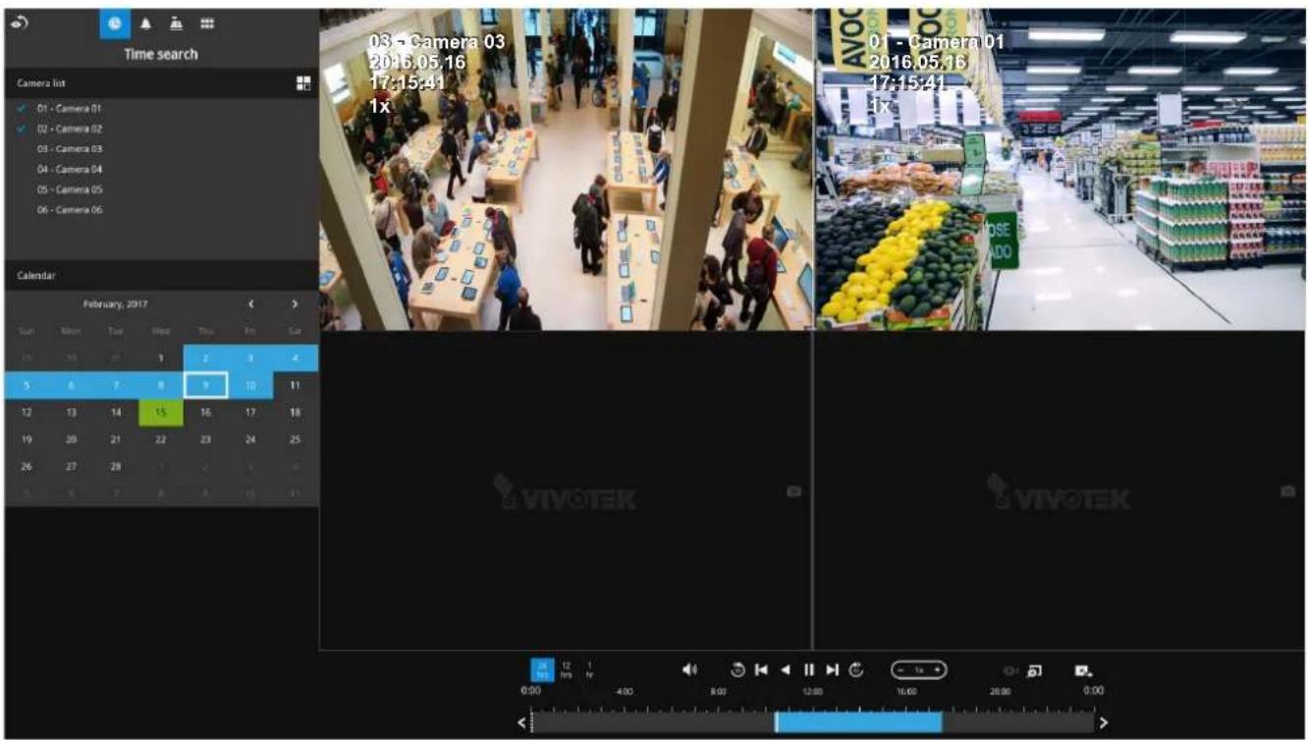Increase playback speed with plus button
1308x740 pixels.
point(938,669)
